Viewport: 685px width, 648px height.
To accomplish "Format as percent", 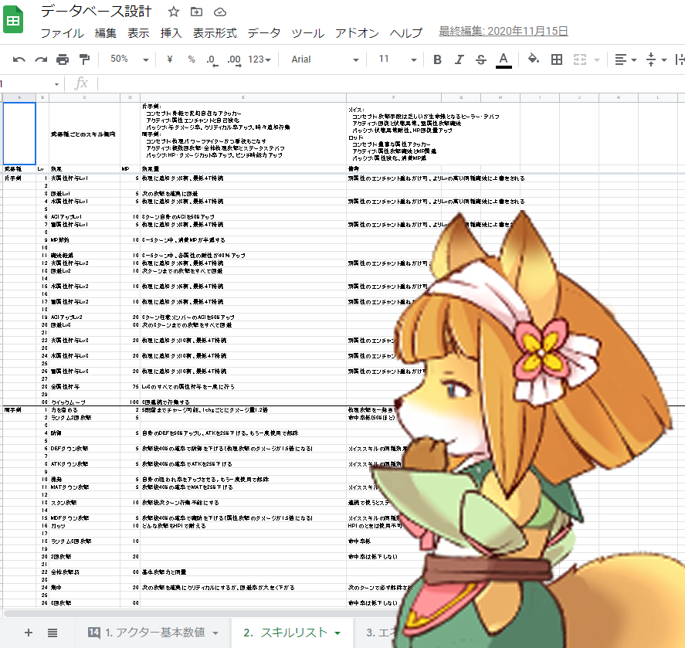I will pos(192,59).
